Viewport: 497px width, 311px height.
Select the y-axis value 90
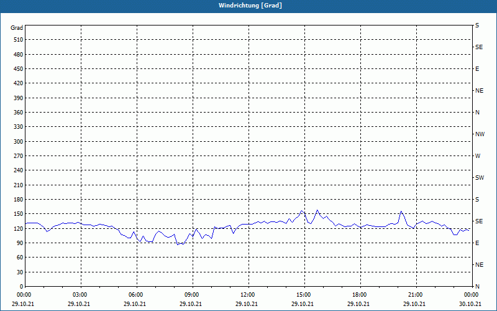pos(19,243)
